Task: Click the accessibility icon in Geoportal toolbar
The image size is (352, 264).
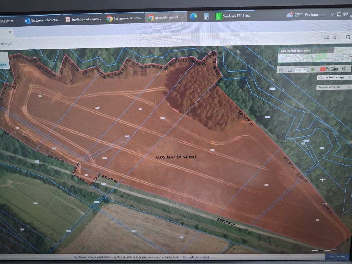Action: (344, 69)
